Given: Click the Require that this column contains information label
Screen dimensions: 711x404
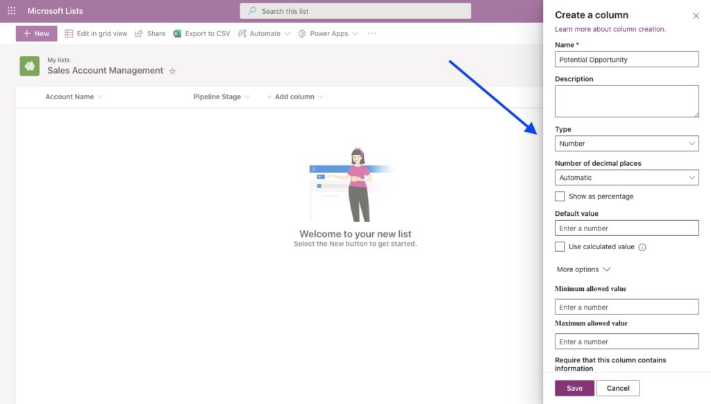Looking at the screenshot, I should [610, 364].
